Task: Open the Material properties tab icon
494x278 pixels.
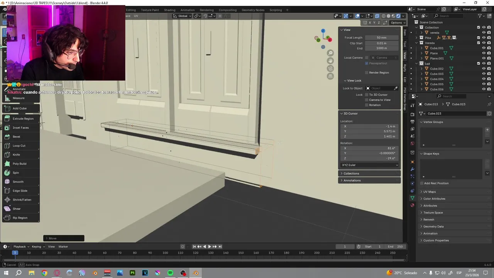Action: tap(412, 205)
